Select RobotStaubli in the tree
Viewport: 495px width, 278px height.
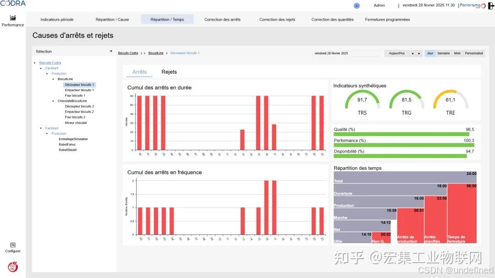[67, 150]
